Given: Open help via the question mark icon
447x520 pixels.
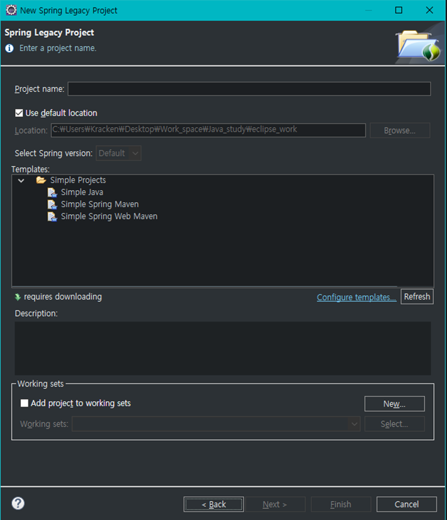Looking at the screenshot, I should (18, 503).
